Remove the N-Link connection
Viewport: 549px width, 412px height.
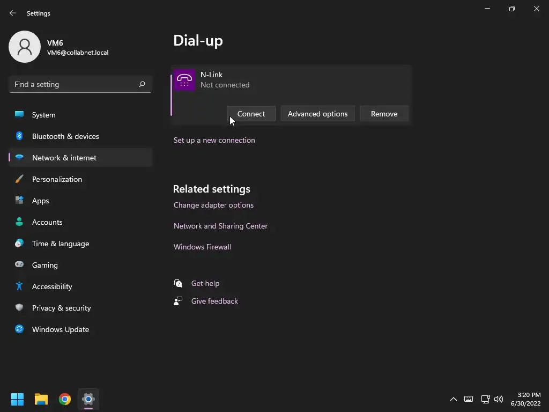[384, 114]
